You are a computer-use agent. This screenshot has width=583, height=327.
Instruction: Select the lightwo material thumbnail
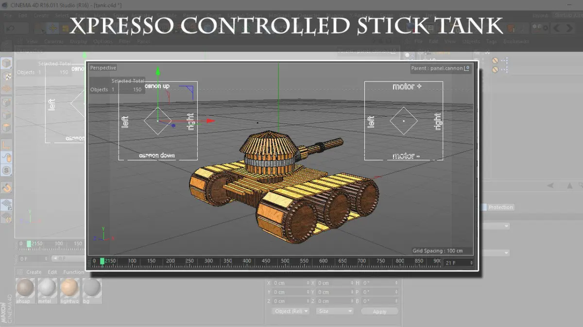pos(69,291)
